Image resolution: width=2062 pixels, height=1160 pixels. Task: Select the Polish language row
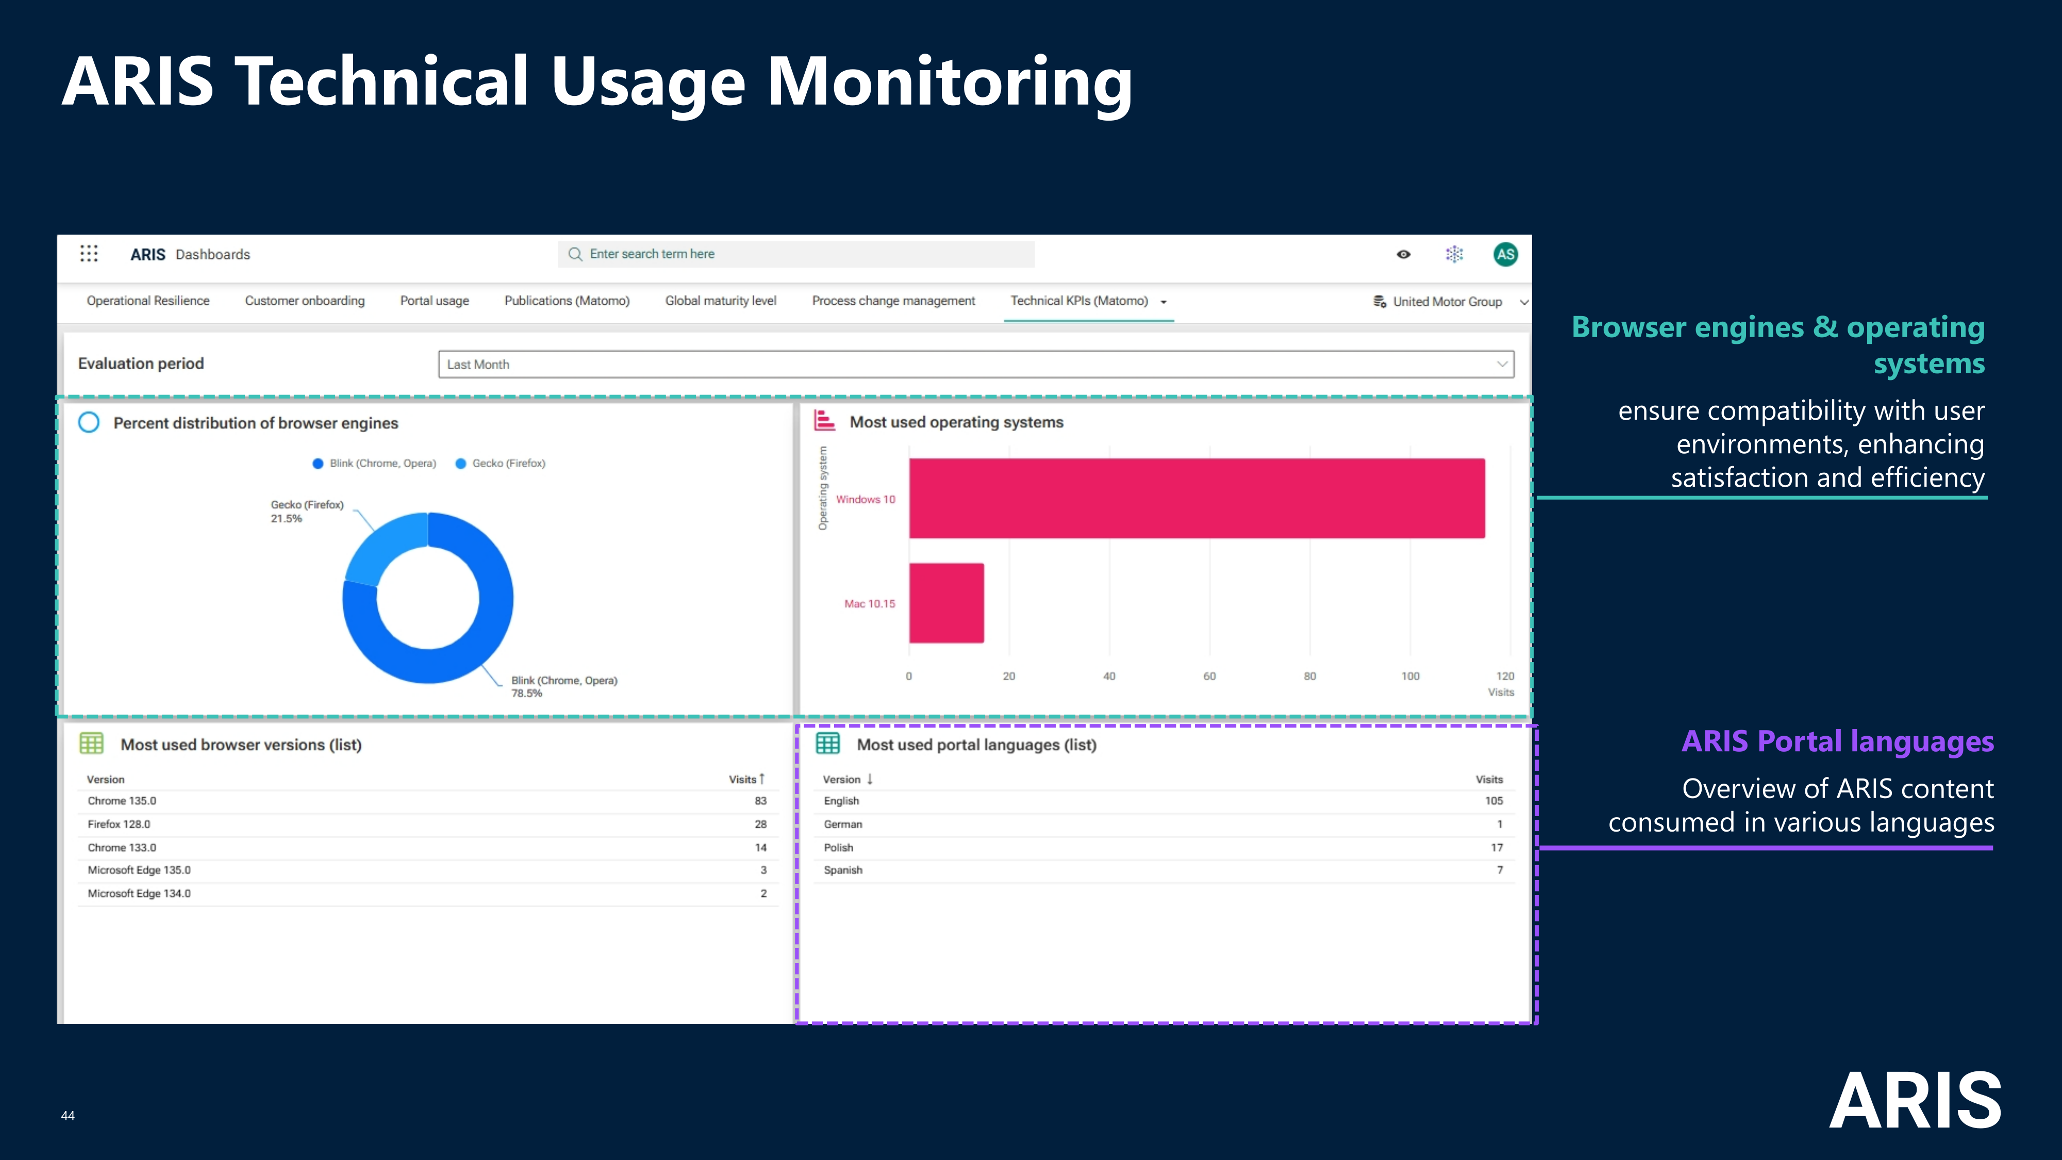coord(1166,848)
